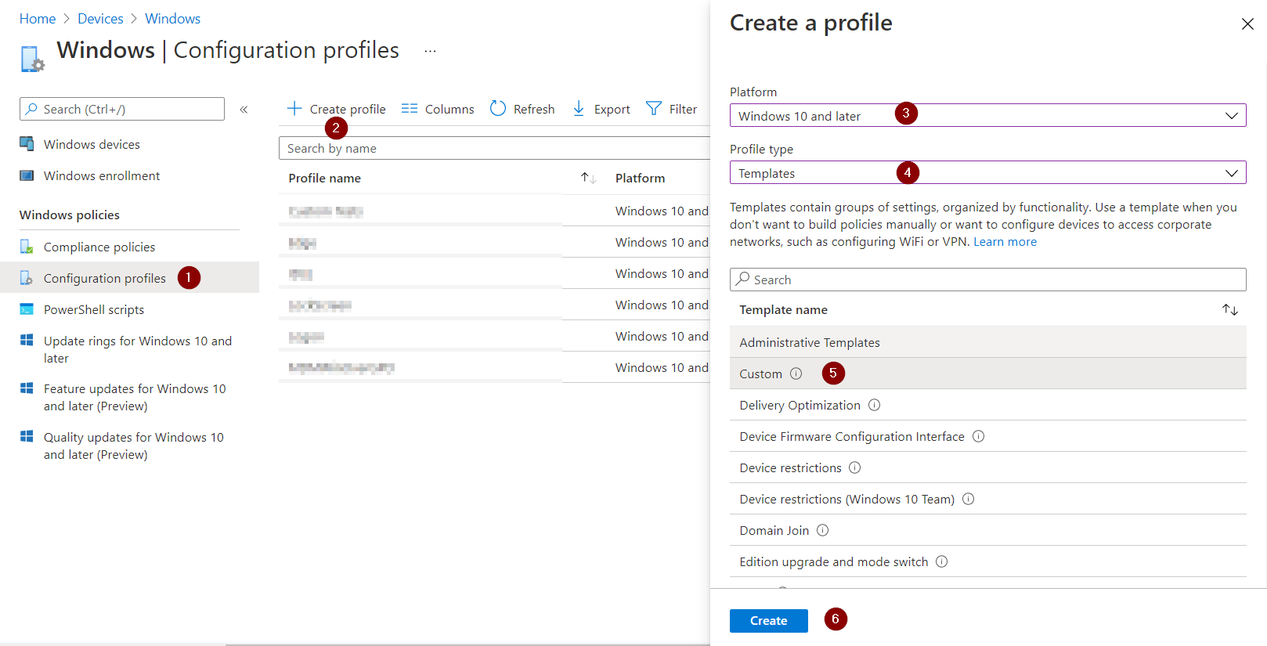
Task: Select the Custom template row
Action: click(987, 374)
